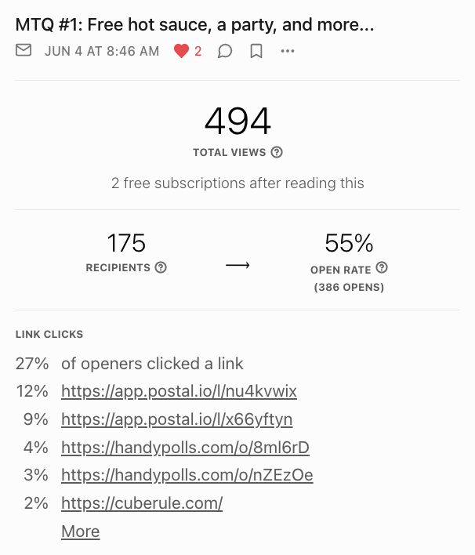Open comments via speech bubble icon
475x555 pixels.
tap(225, 51)
